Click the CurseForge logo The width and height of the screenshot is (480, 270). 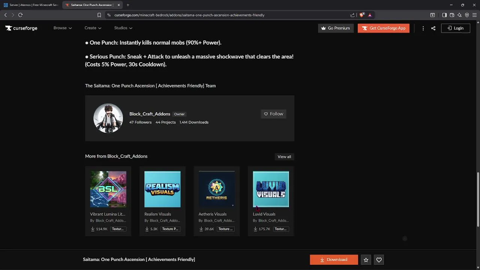click(x=21, y=28)
